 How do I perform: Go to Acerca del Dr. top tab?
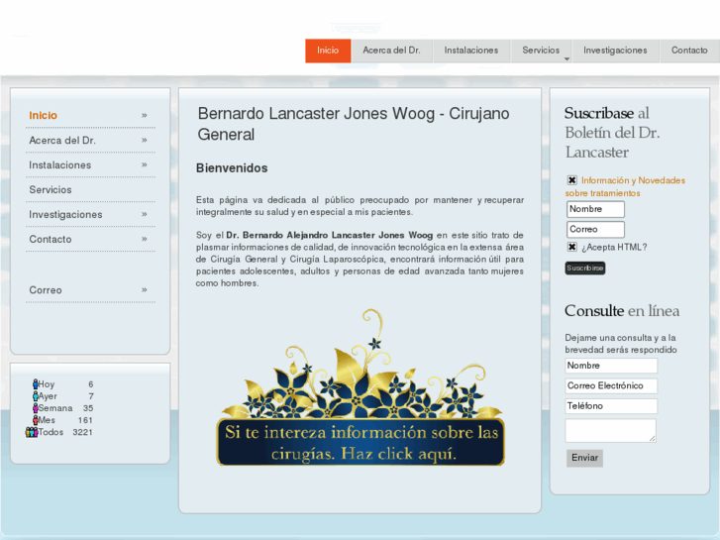pyautogui.click(x=391, y=51)
